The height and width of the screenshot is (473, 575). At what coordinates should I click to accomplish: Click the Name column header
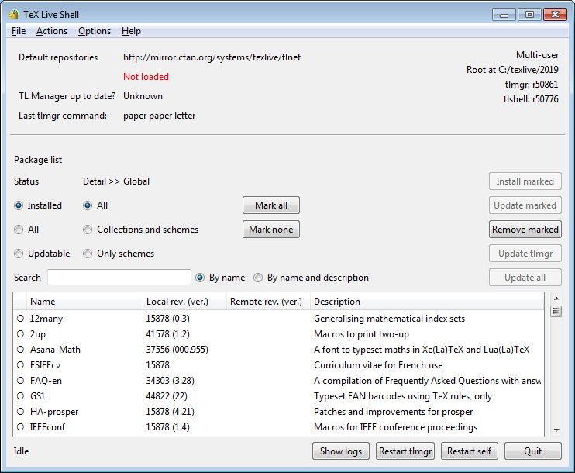pos(84,302)
